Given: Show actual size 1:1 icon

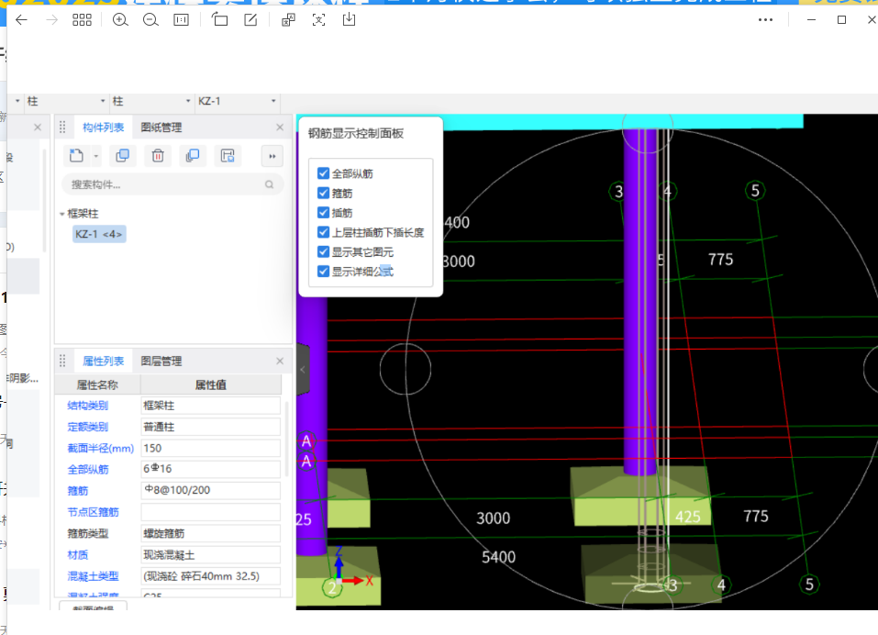Looking at the screenshot, I should (x=181, y=20).
